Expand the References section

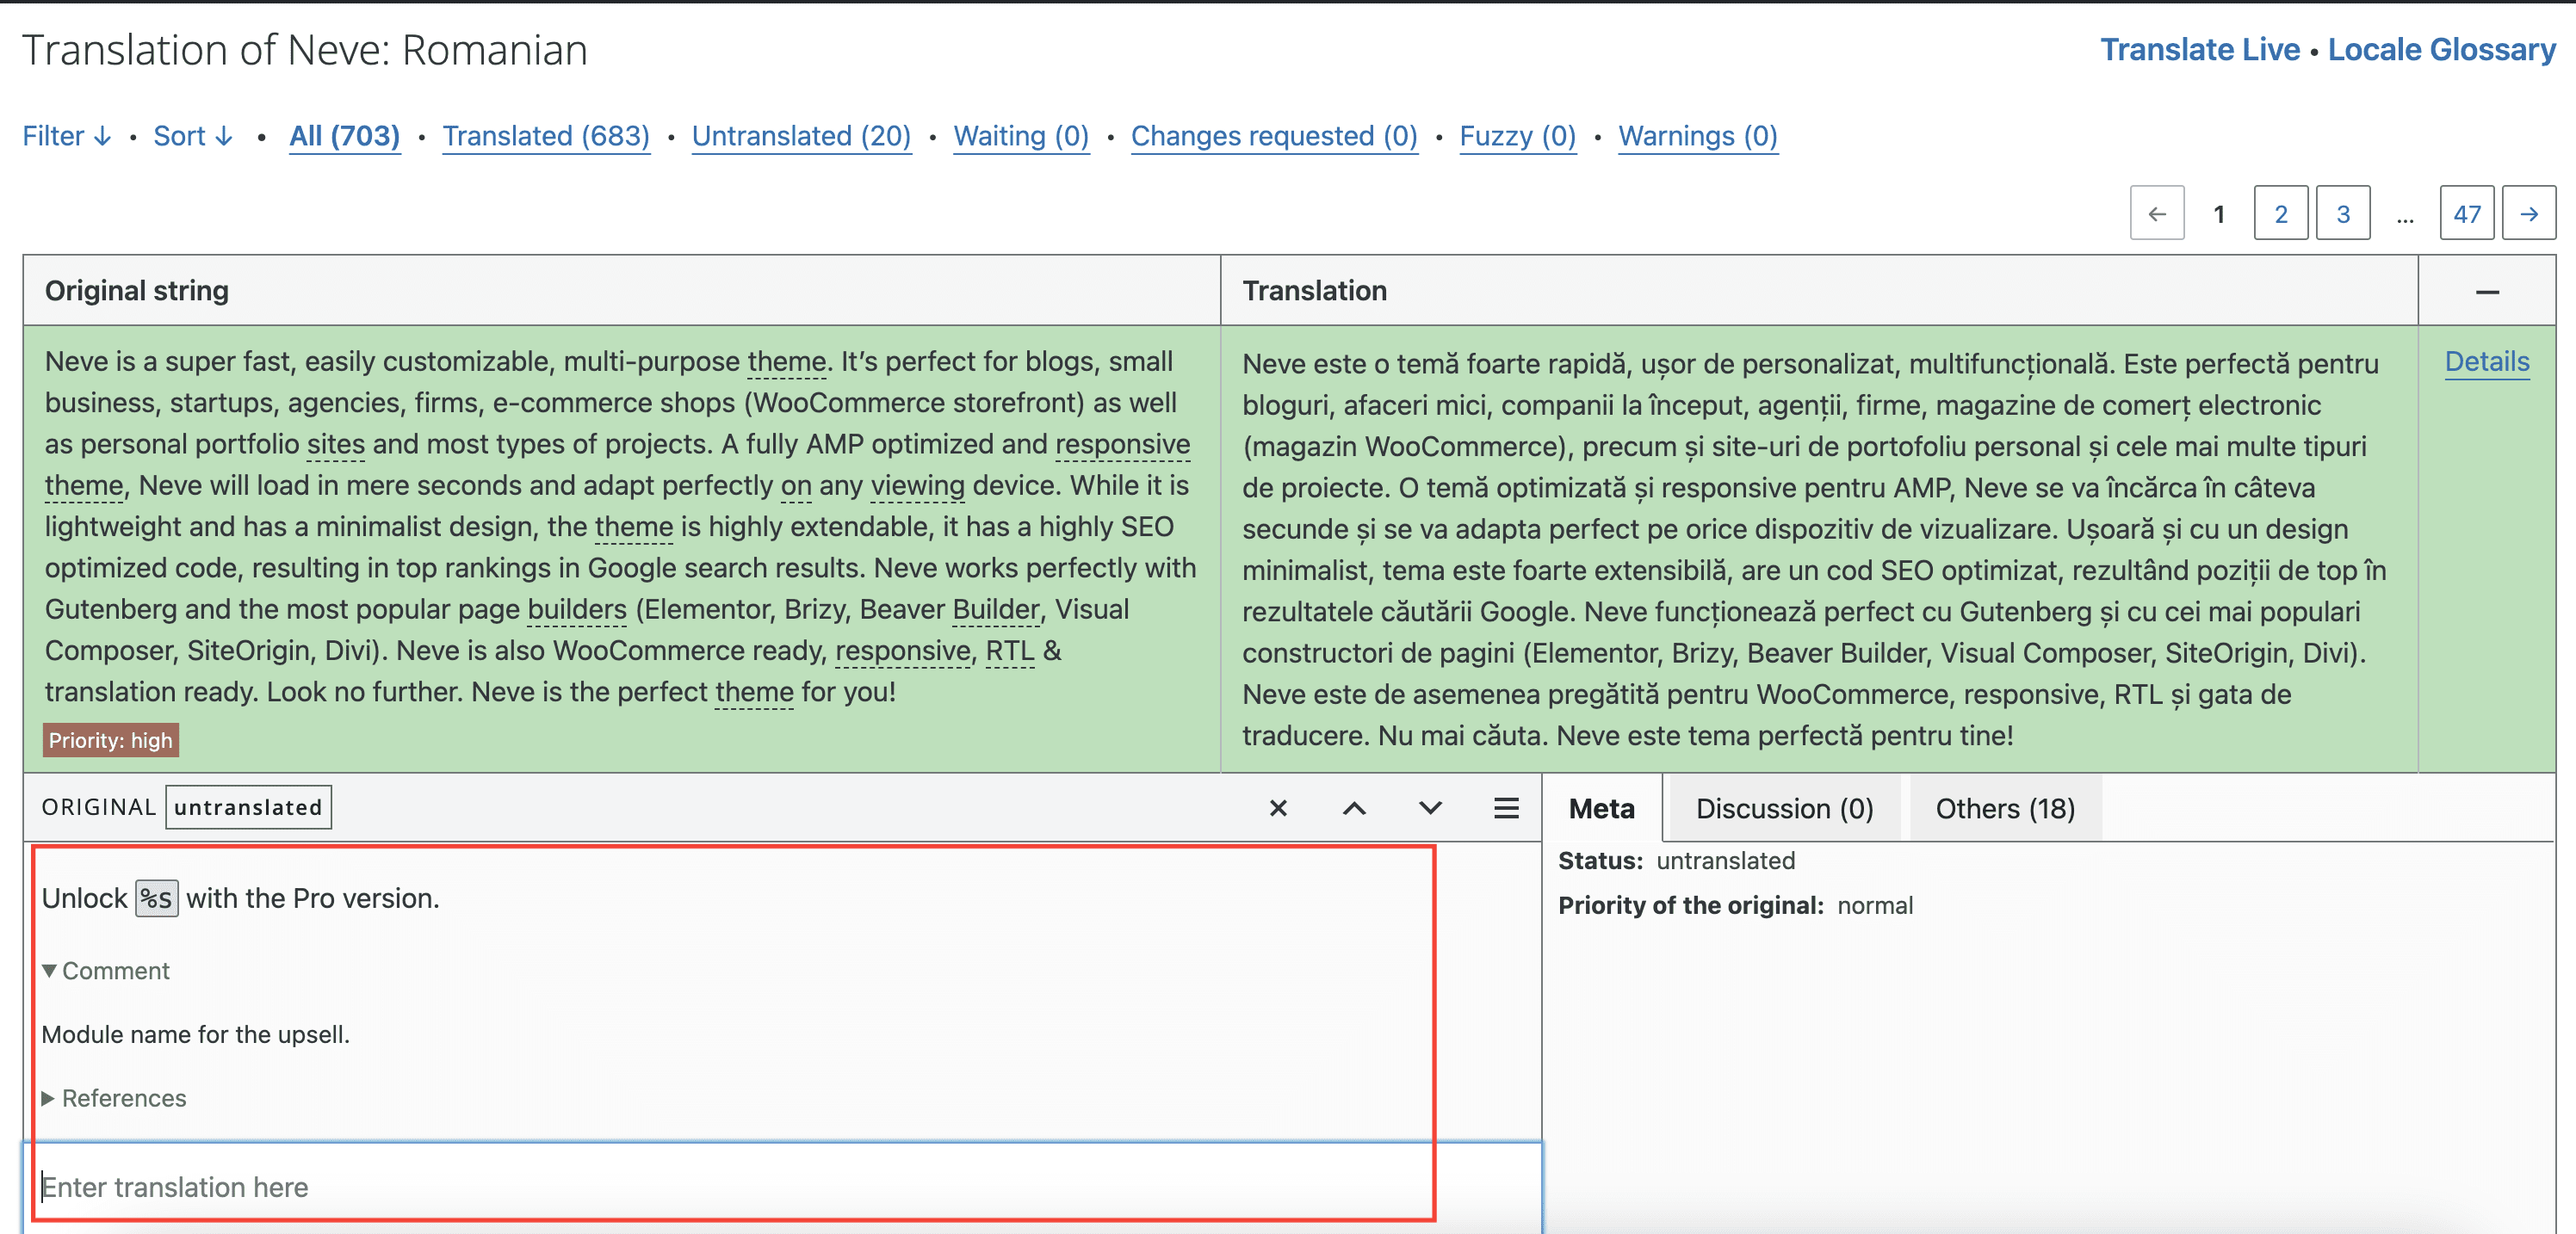click(49, 1098)
